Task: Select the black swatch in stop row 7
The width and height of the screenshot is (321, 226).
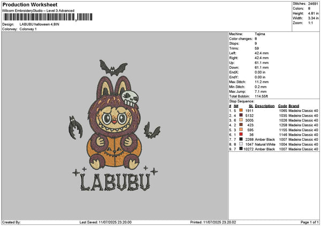Action: click(241, 139)
